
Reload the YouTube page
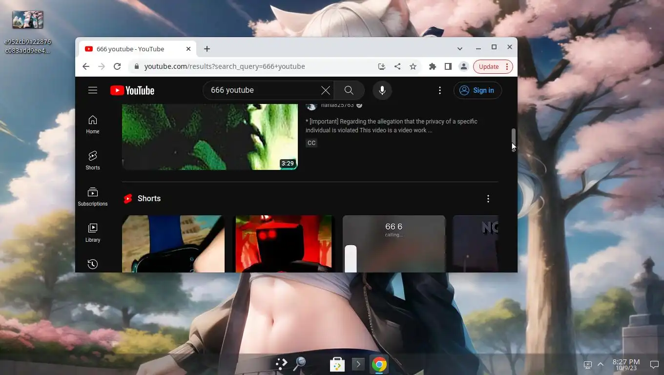[117, 66]
